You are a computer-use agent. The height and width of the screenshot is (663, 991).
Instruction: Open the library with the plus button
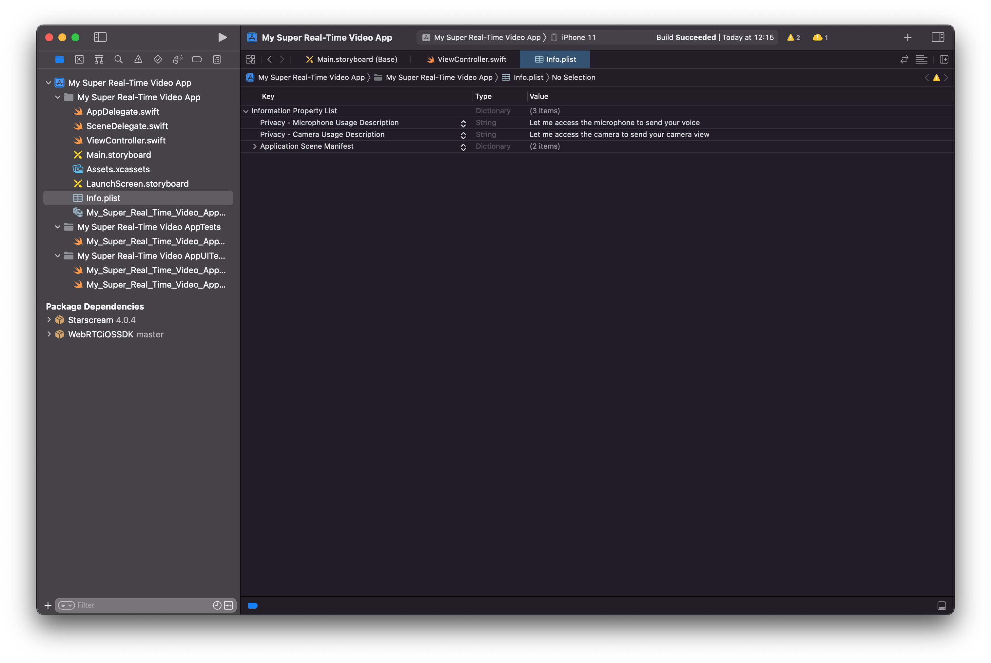[x=907, y=37]
